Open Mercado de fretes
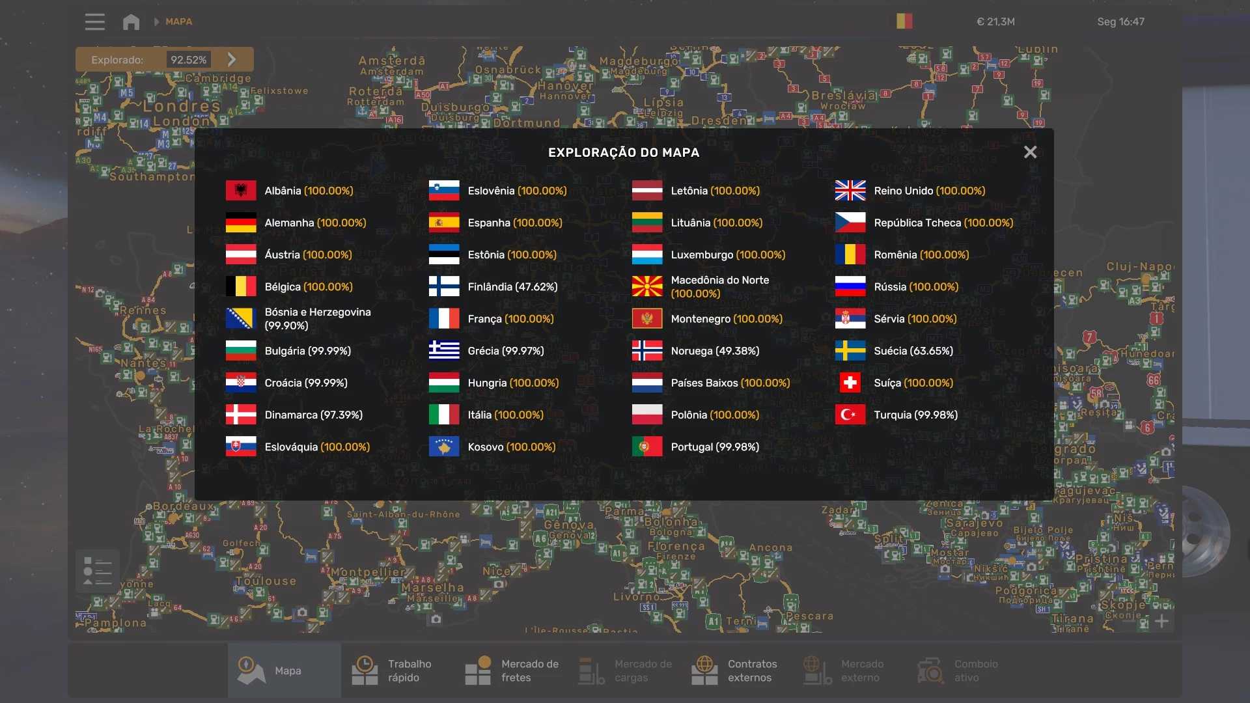 pyautogui.click(x=514, y=670)
